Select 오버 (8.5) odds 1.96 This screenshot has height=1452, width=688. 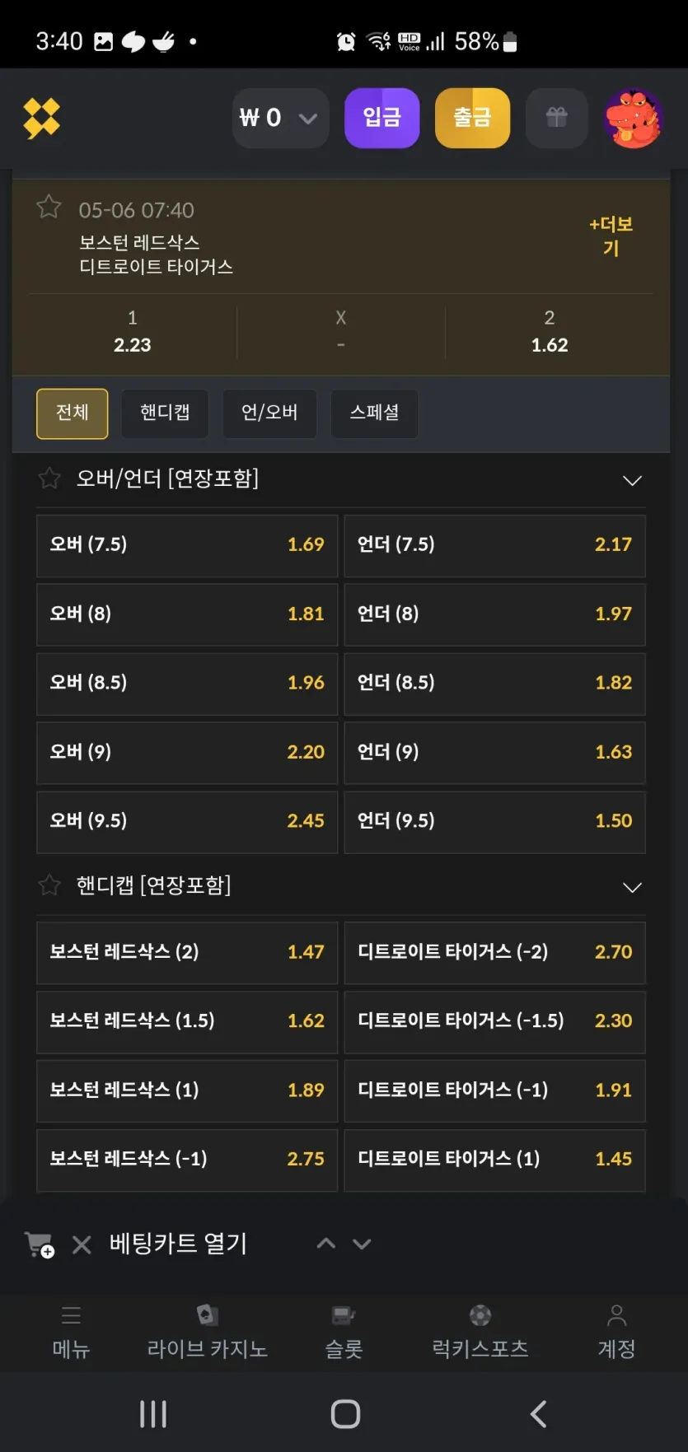(187, 684)
